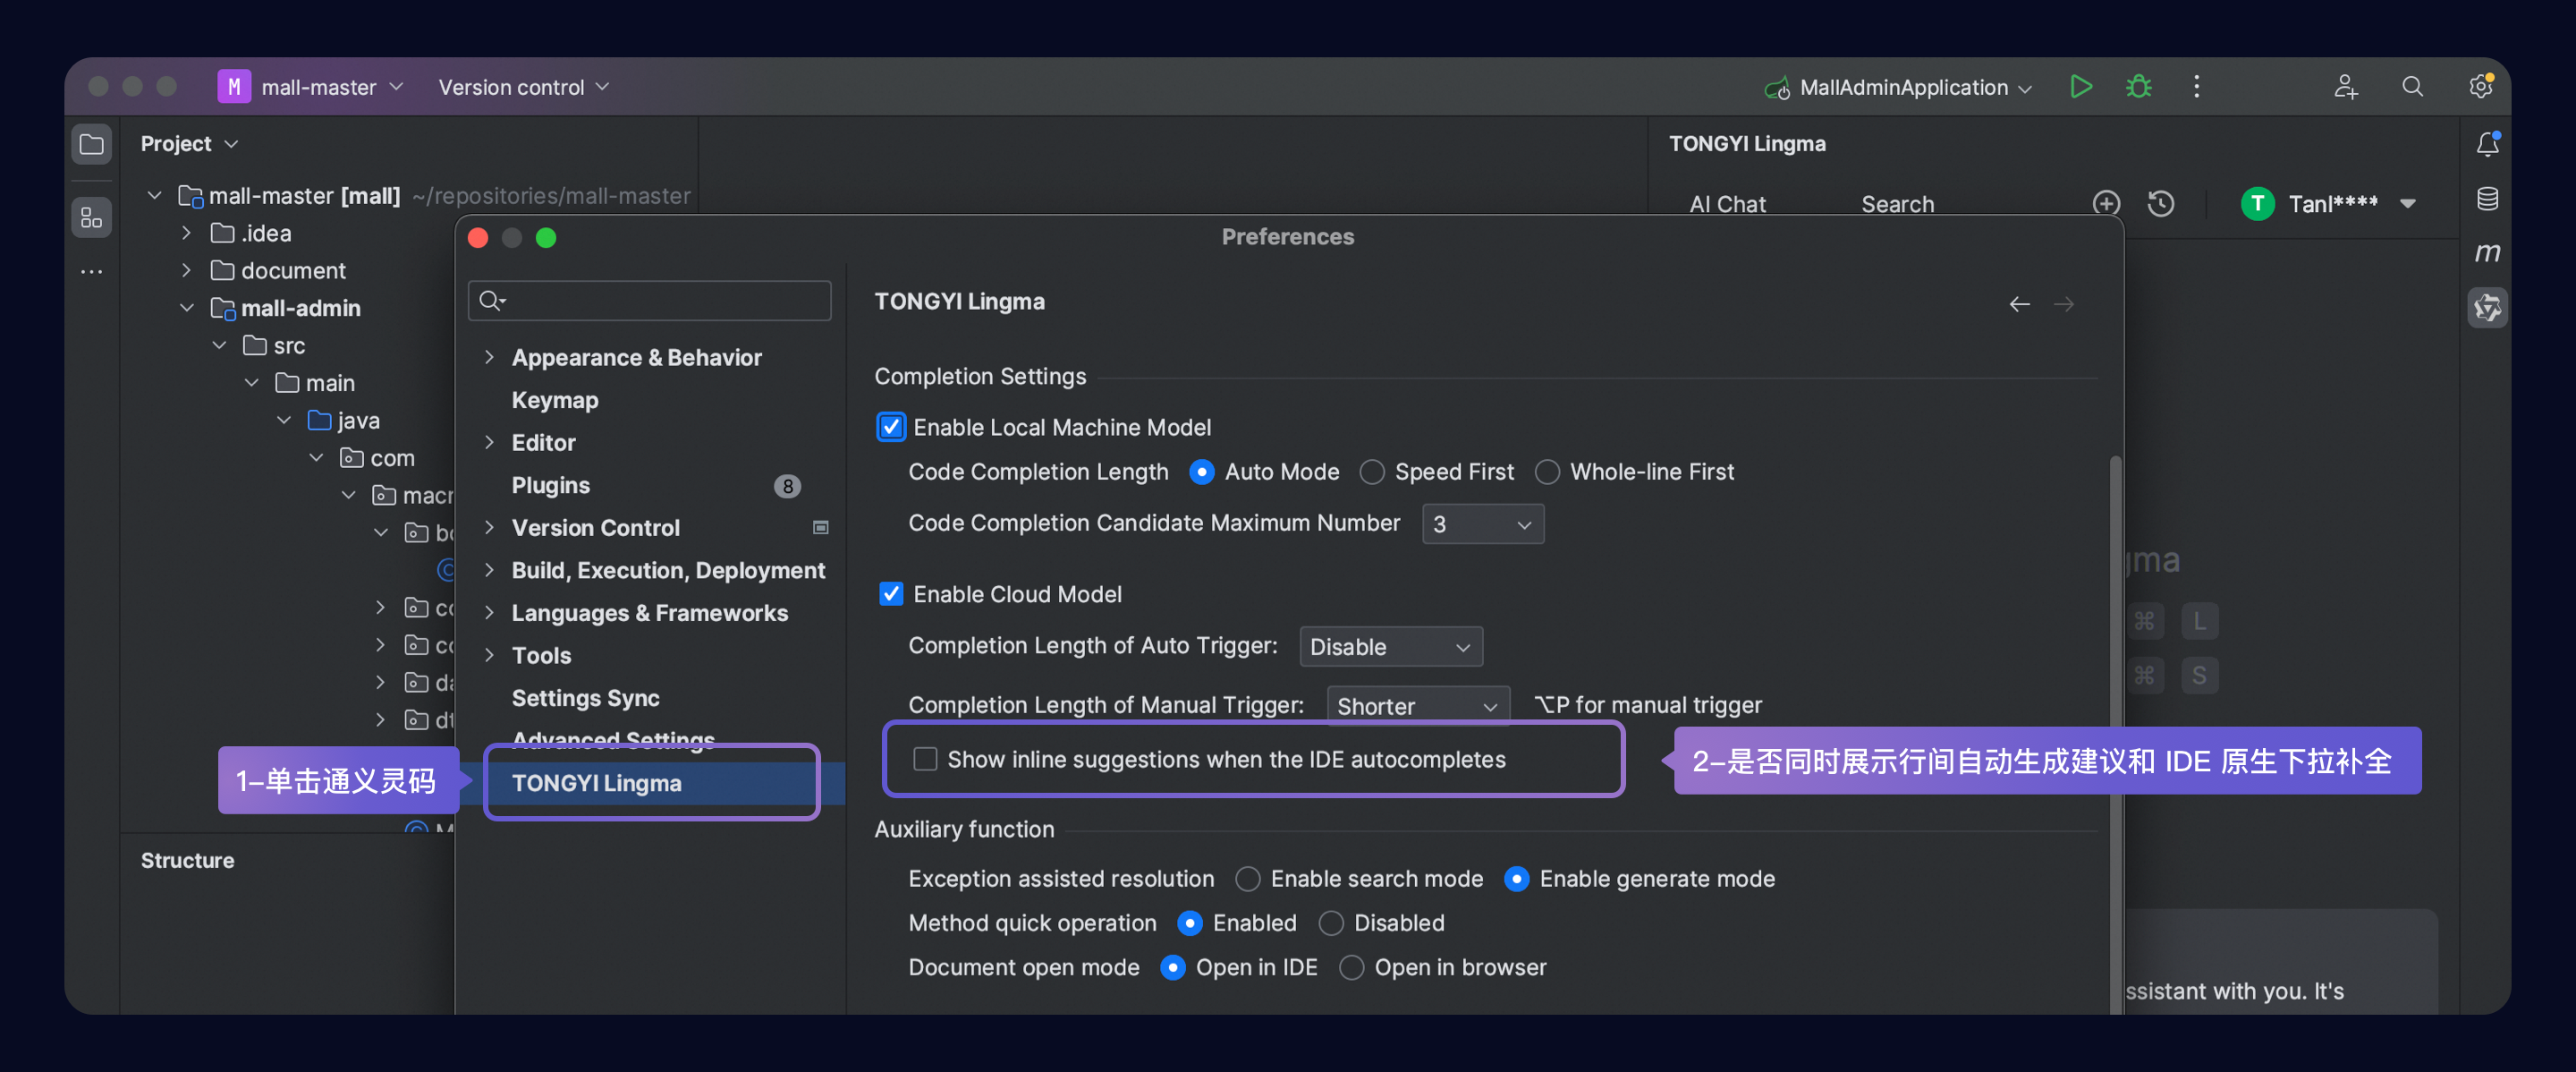The width and height of the screenshot is (2576, 1072).
Task: Select Disabled for Method quick operation
Action: coord(1330,923)
